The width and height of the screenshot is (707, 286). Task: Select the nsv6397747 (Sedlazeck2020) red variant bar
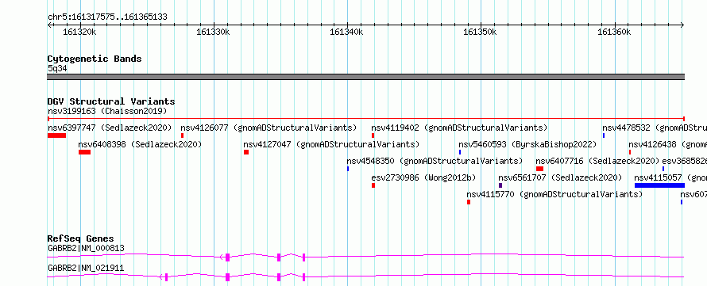57,135
